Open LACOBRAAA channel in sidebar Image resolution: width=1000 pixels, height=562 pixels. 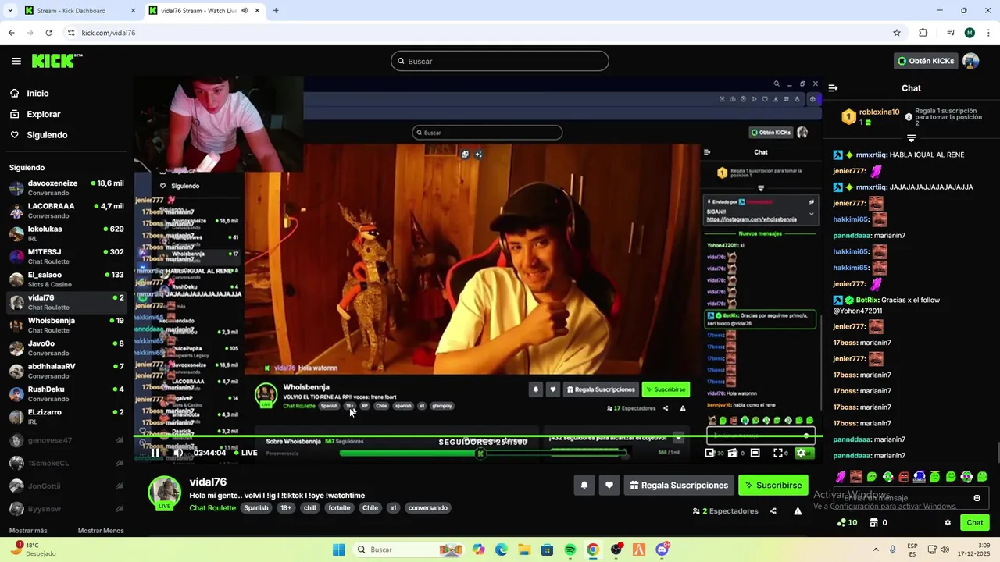66,210
